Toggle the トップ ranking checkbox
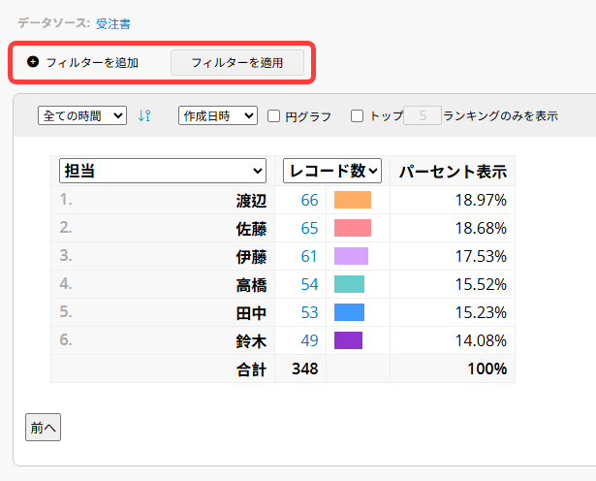 click(x=357, y=116)
